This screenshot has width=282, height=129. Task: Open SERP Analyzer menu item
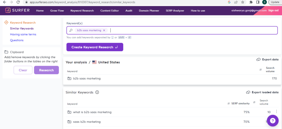coord(175,11)
